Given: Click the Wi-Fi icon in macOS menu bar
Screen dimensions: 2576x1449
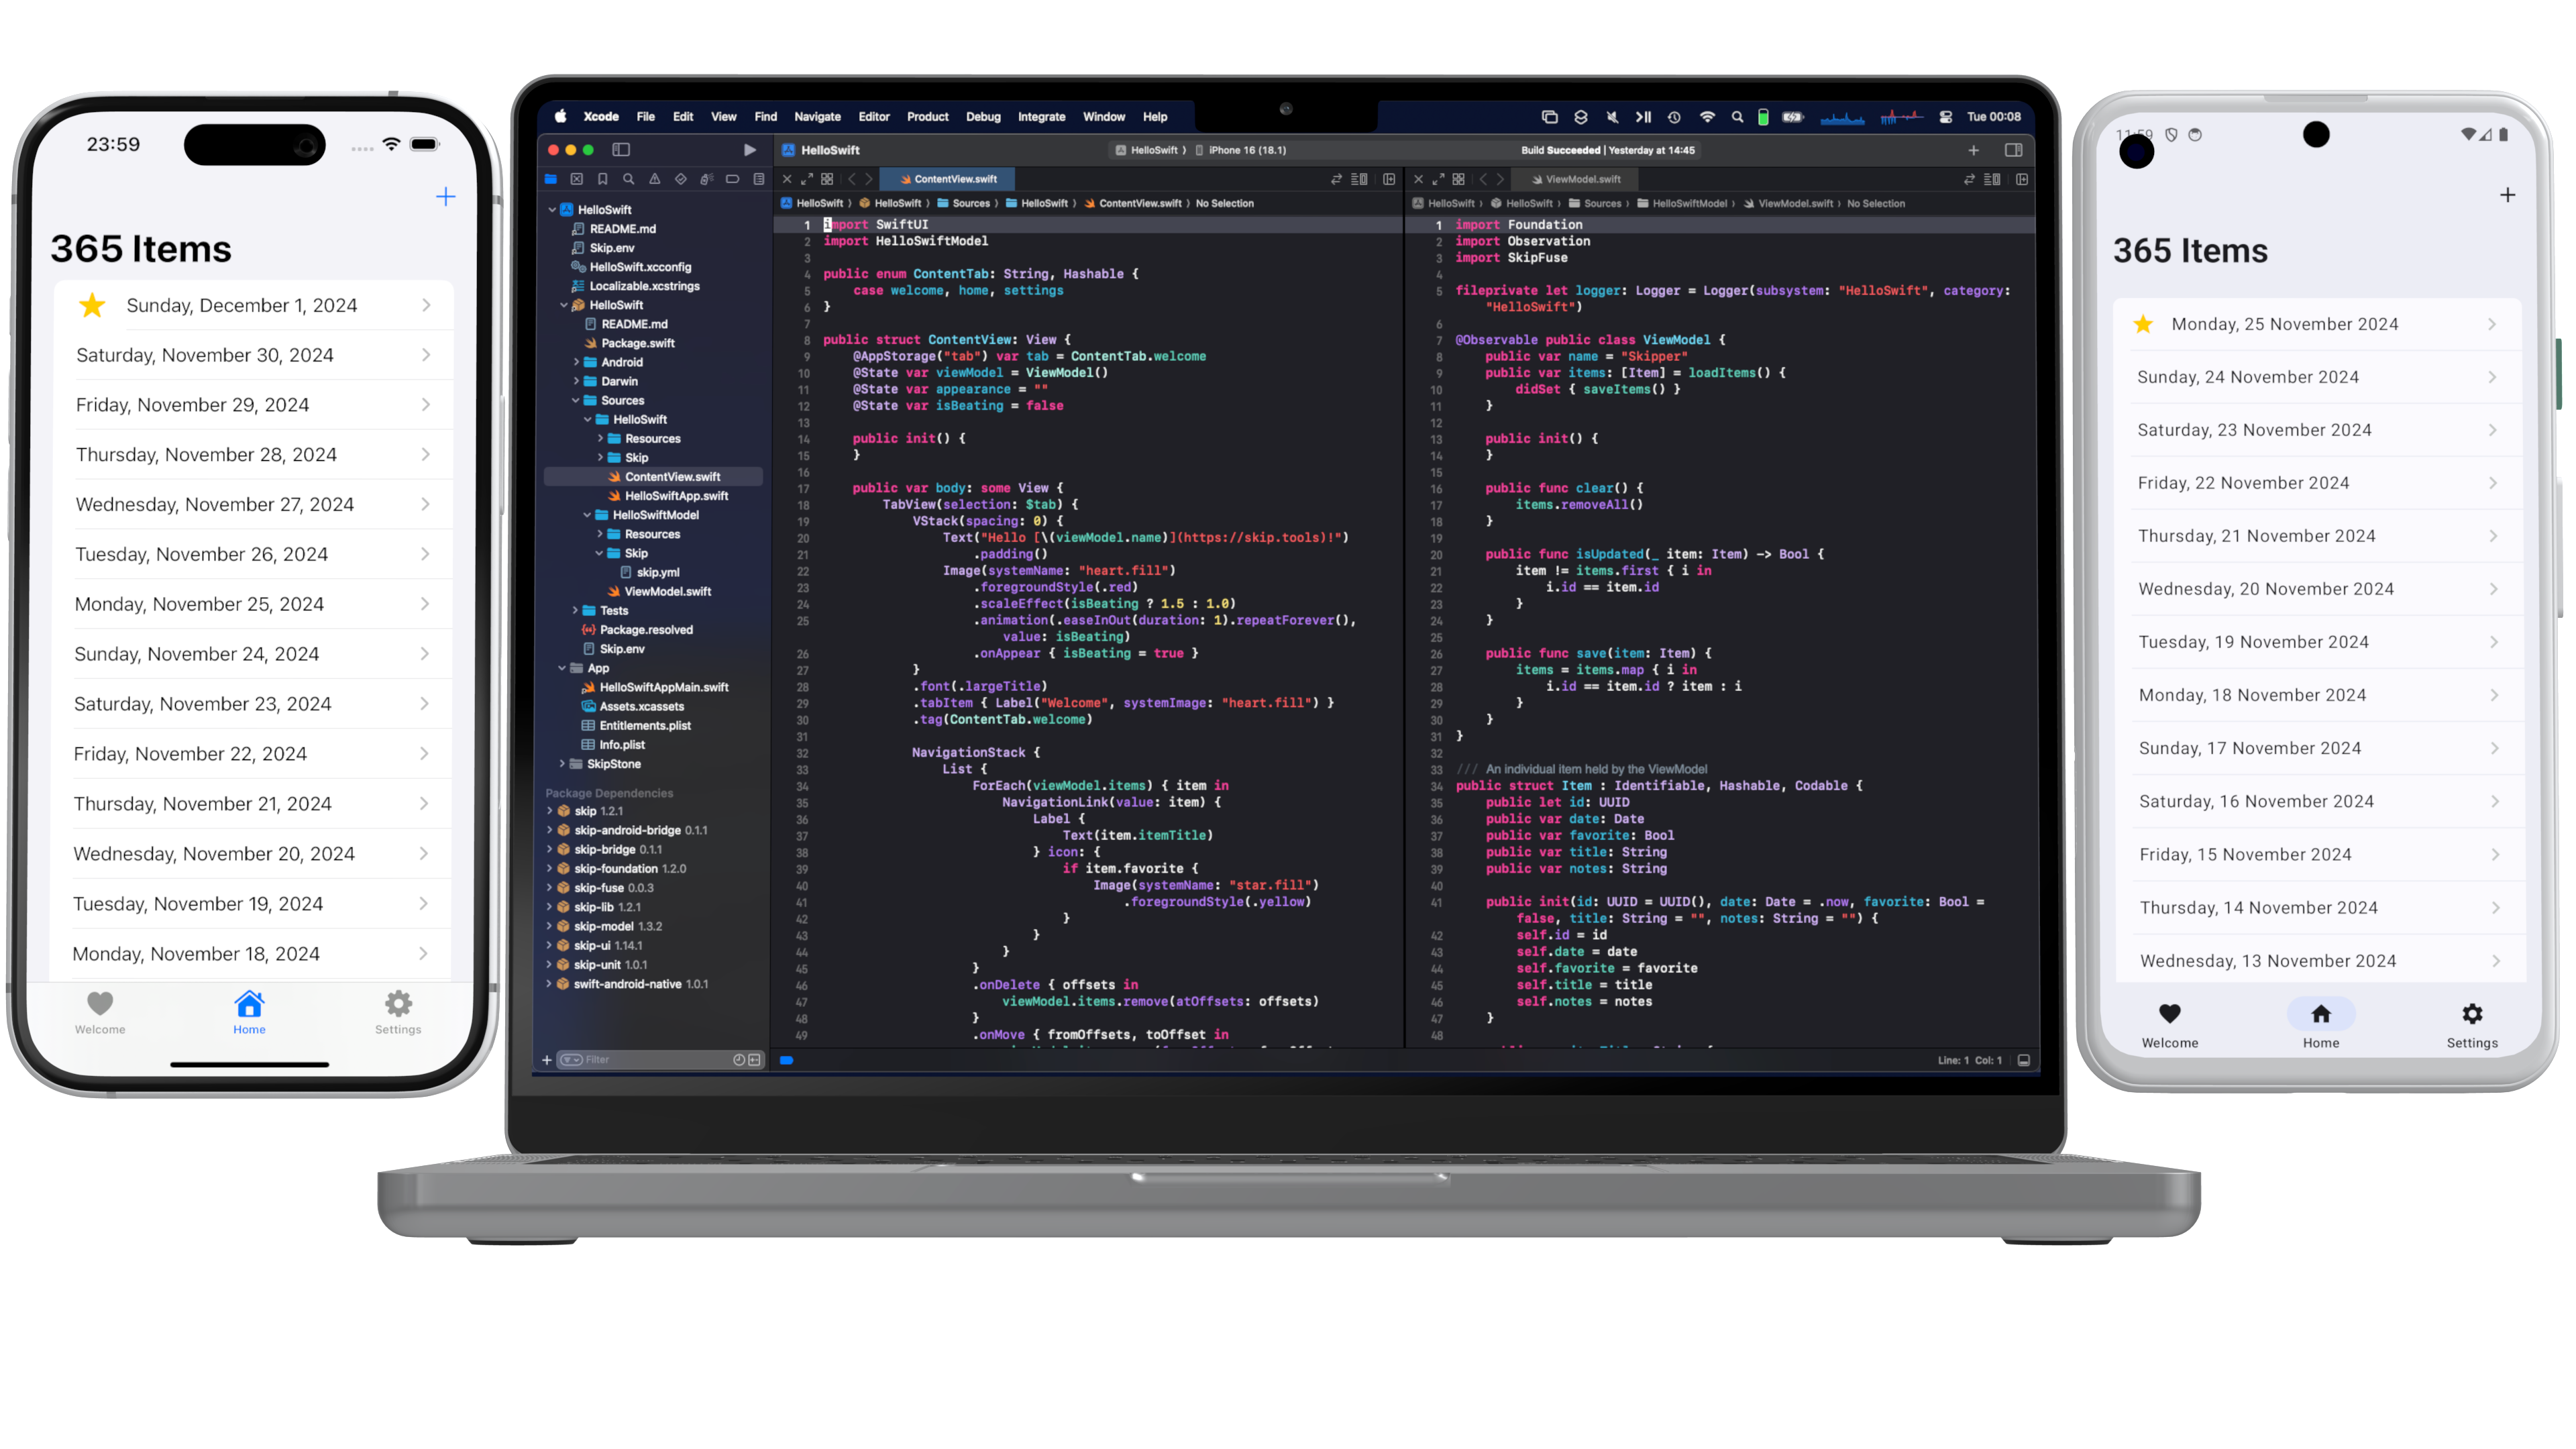Looking at the screenshot, I should click(x=1707, y=117).
